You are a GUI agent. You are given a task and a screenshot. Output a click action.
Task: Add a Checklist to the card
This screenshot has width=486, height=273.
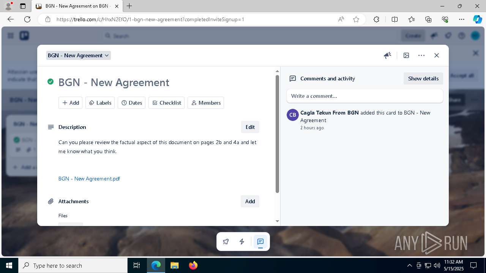click(x=167, y=103)
